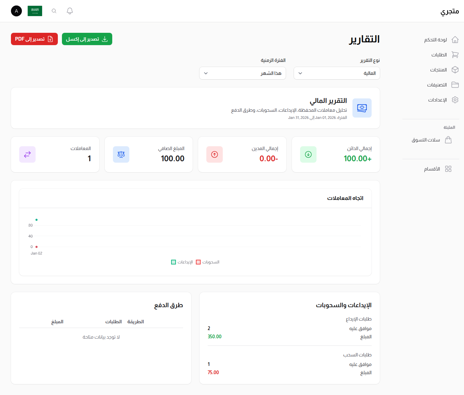The height and width of the screenshot is (395, 464).
Task: Click the green total credit arrow icon
Action: click(x=308, y=154)
